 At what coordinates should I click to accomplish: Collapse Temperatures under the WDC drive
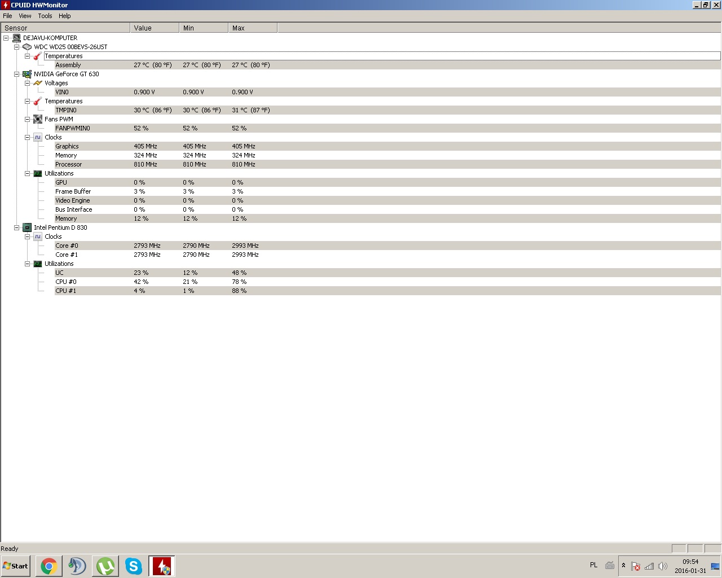coord(27,56)
